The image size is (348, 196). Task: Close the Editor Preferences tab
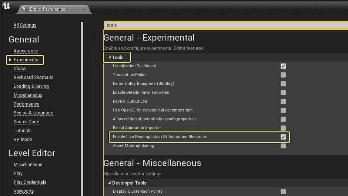coord(85,9)
